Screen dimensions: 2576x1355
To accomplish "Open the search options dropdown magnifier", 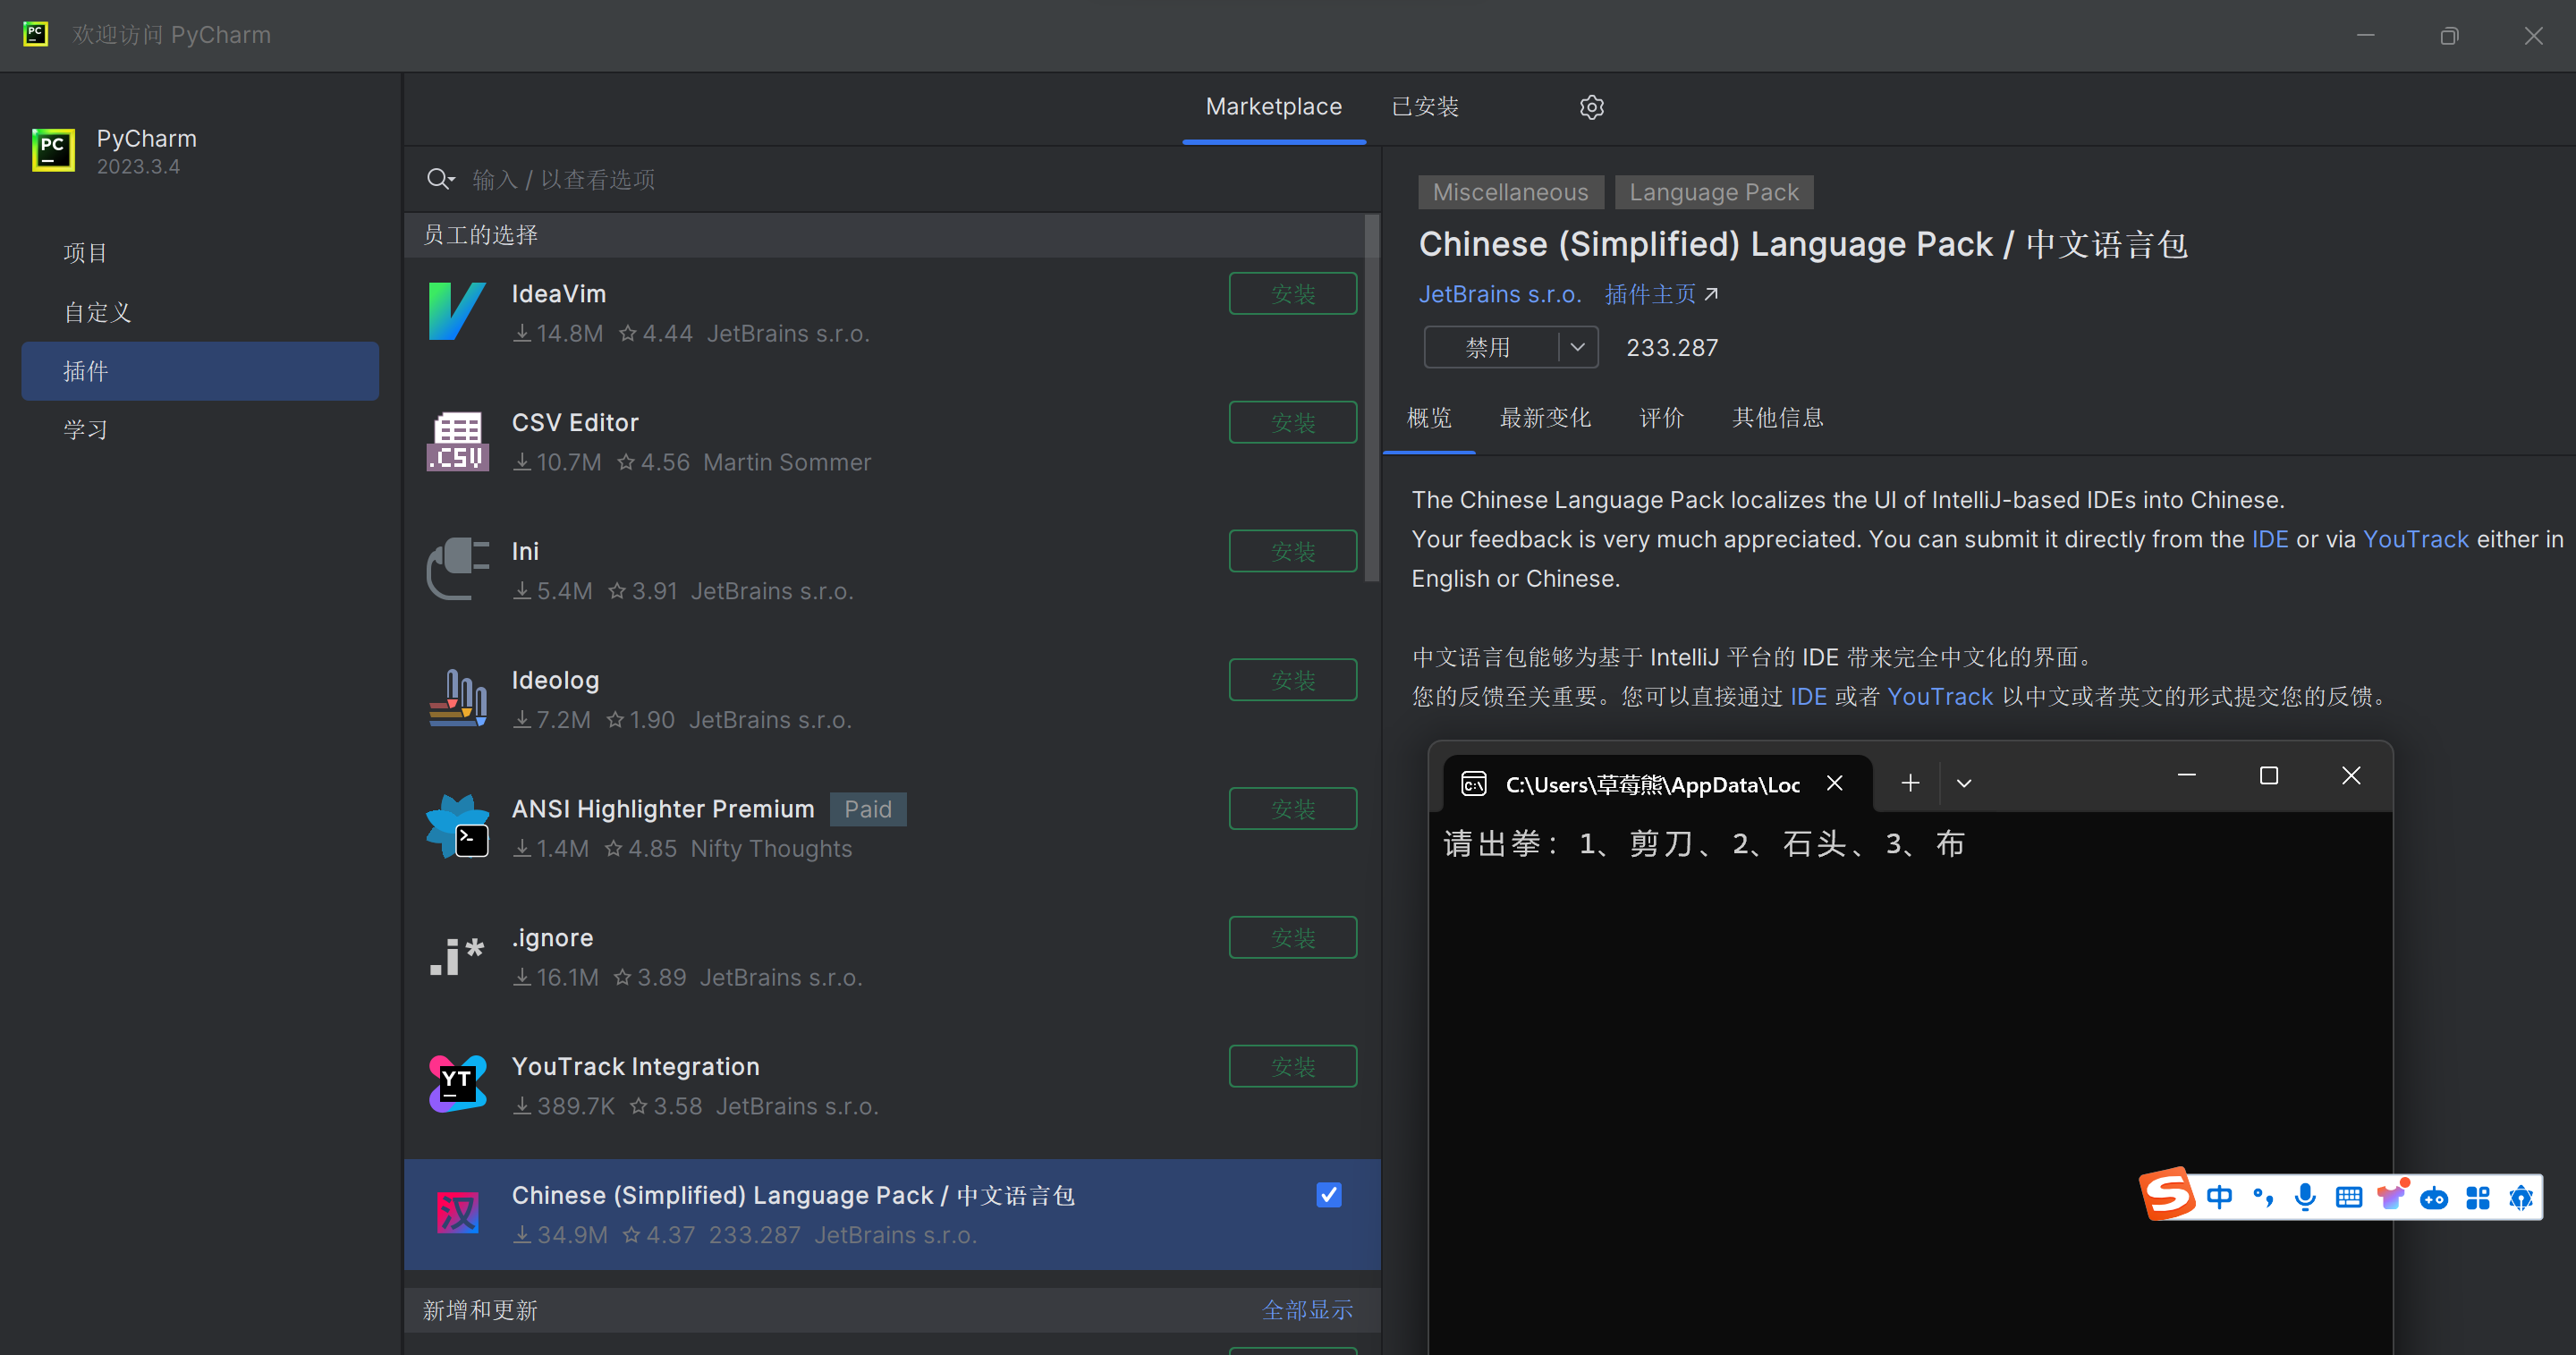I will pos(440,179).
